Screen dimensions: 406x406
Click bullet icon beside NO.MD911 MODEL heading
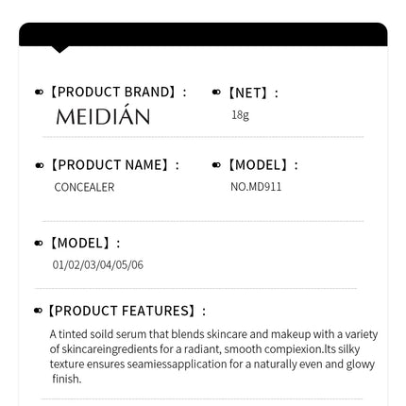click(216, 165)
